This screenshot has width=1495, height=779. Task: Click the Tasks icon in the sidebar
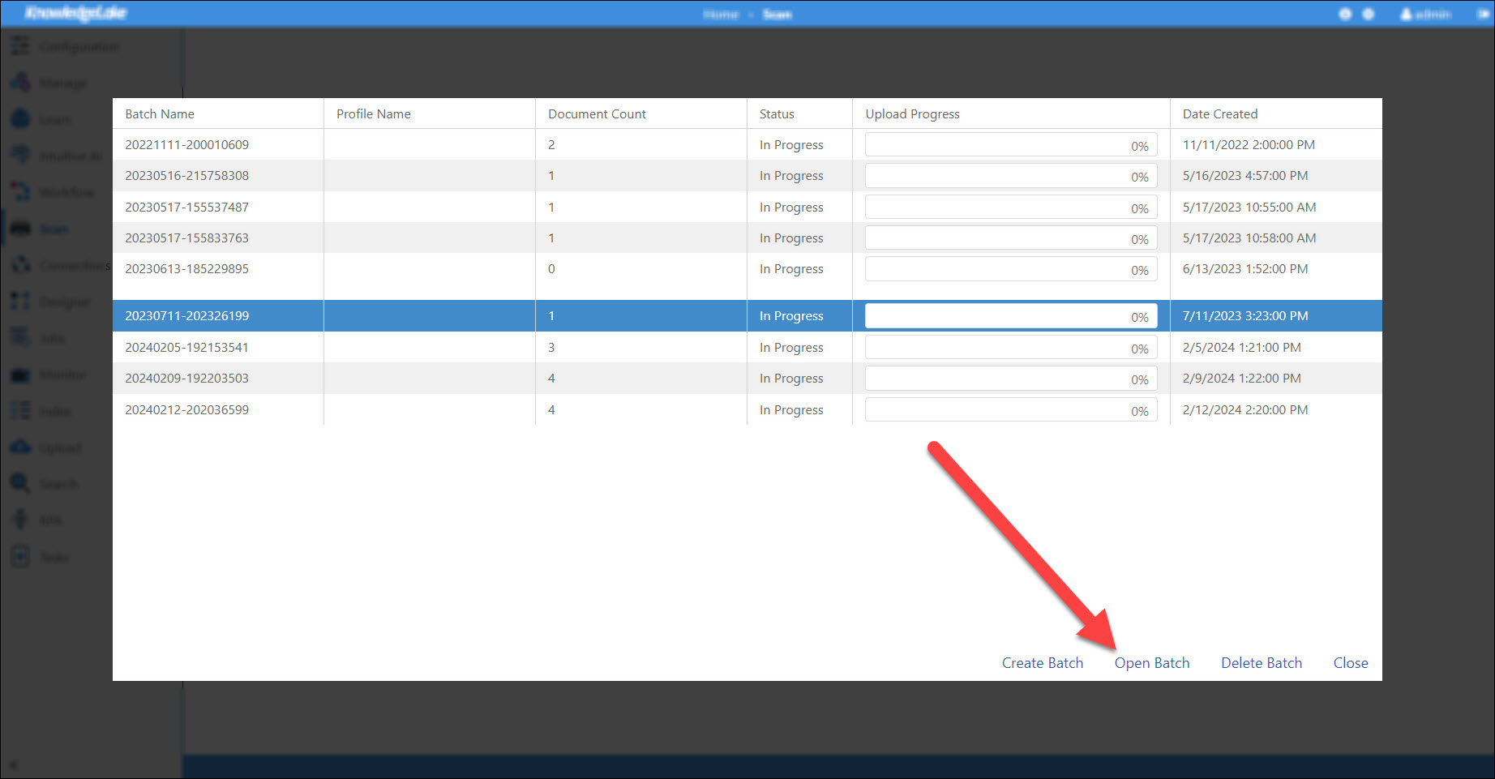click(20, 557)
